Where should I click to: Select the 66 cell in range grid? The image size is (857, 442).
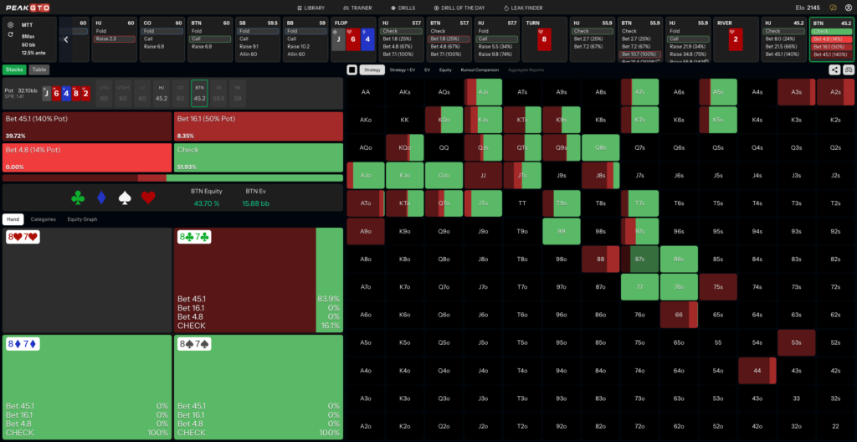(679, 315)
